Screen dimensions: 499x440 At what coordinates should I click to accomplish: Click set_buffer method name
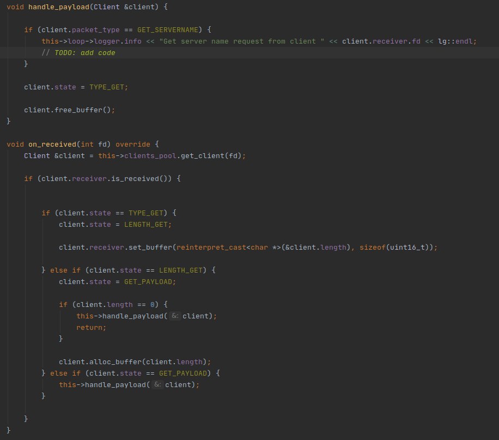click(150, 248)
